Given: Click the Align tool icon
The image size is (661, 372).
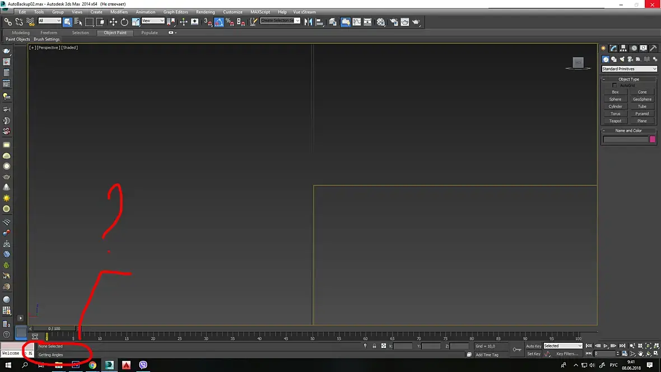Looking at the screenshot, I should point(319,22).
